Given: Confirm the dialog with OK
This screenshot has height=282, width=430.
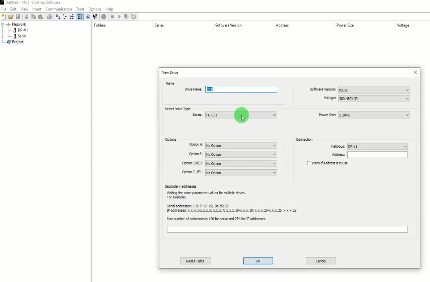Looking at the screenshot, I should (258, 261).
